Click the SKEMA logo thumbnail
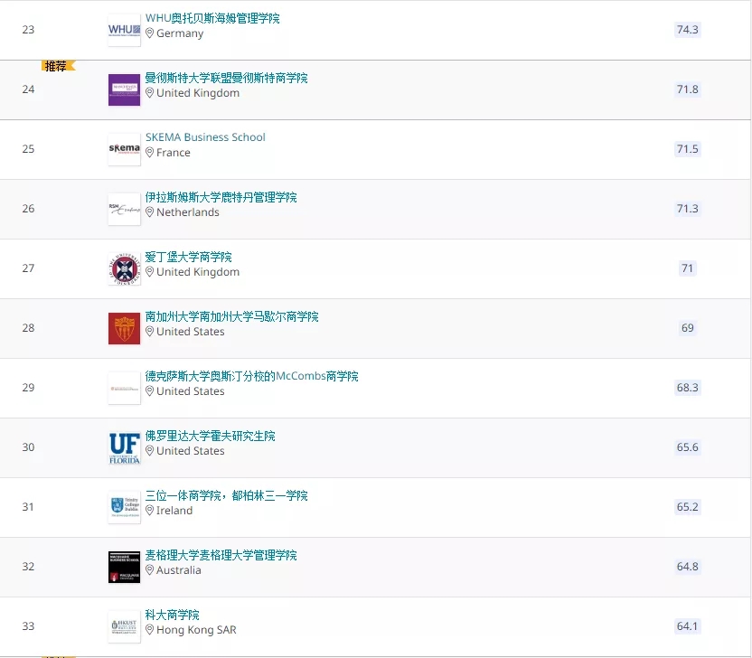 point(124,149)
